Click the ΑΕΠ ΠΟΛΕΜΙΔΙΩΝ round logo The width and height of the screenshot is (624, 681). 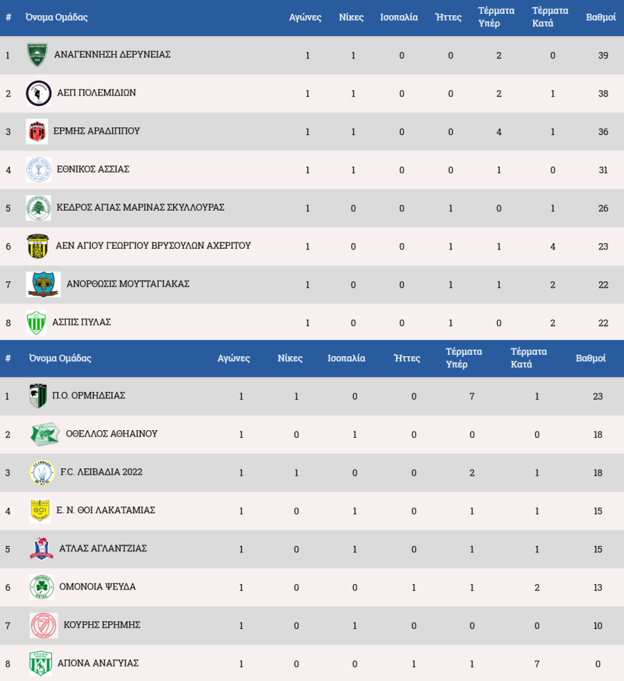coord(39,93)
